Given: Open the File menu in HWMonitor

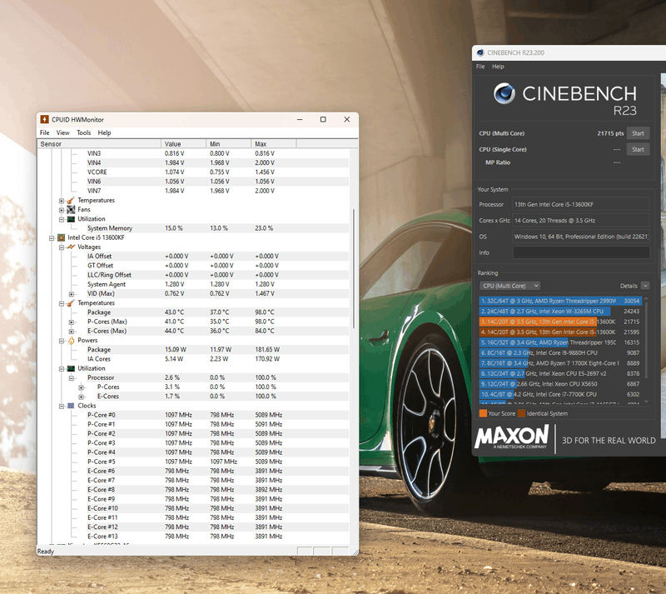Looking at the screenshot, I should tap(44, 132).
